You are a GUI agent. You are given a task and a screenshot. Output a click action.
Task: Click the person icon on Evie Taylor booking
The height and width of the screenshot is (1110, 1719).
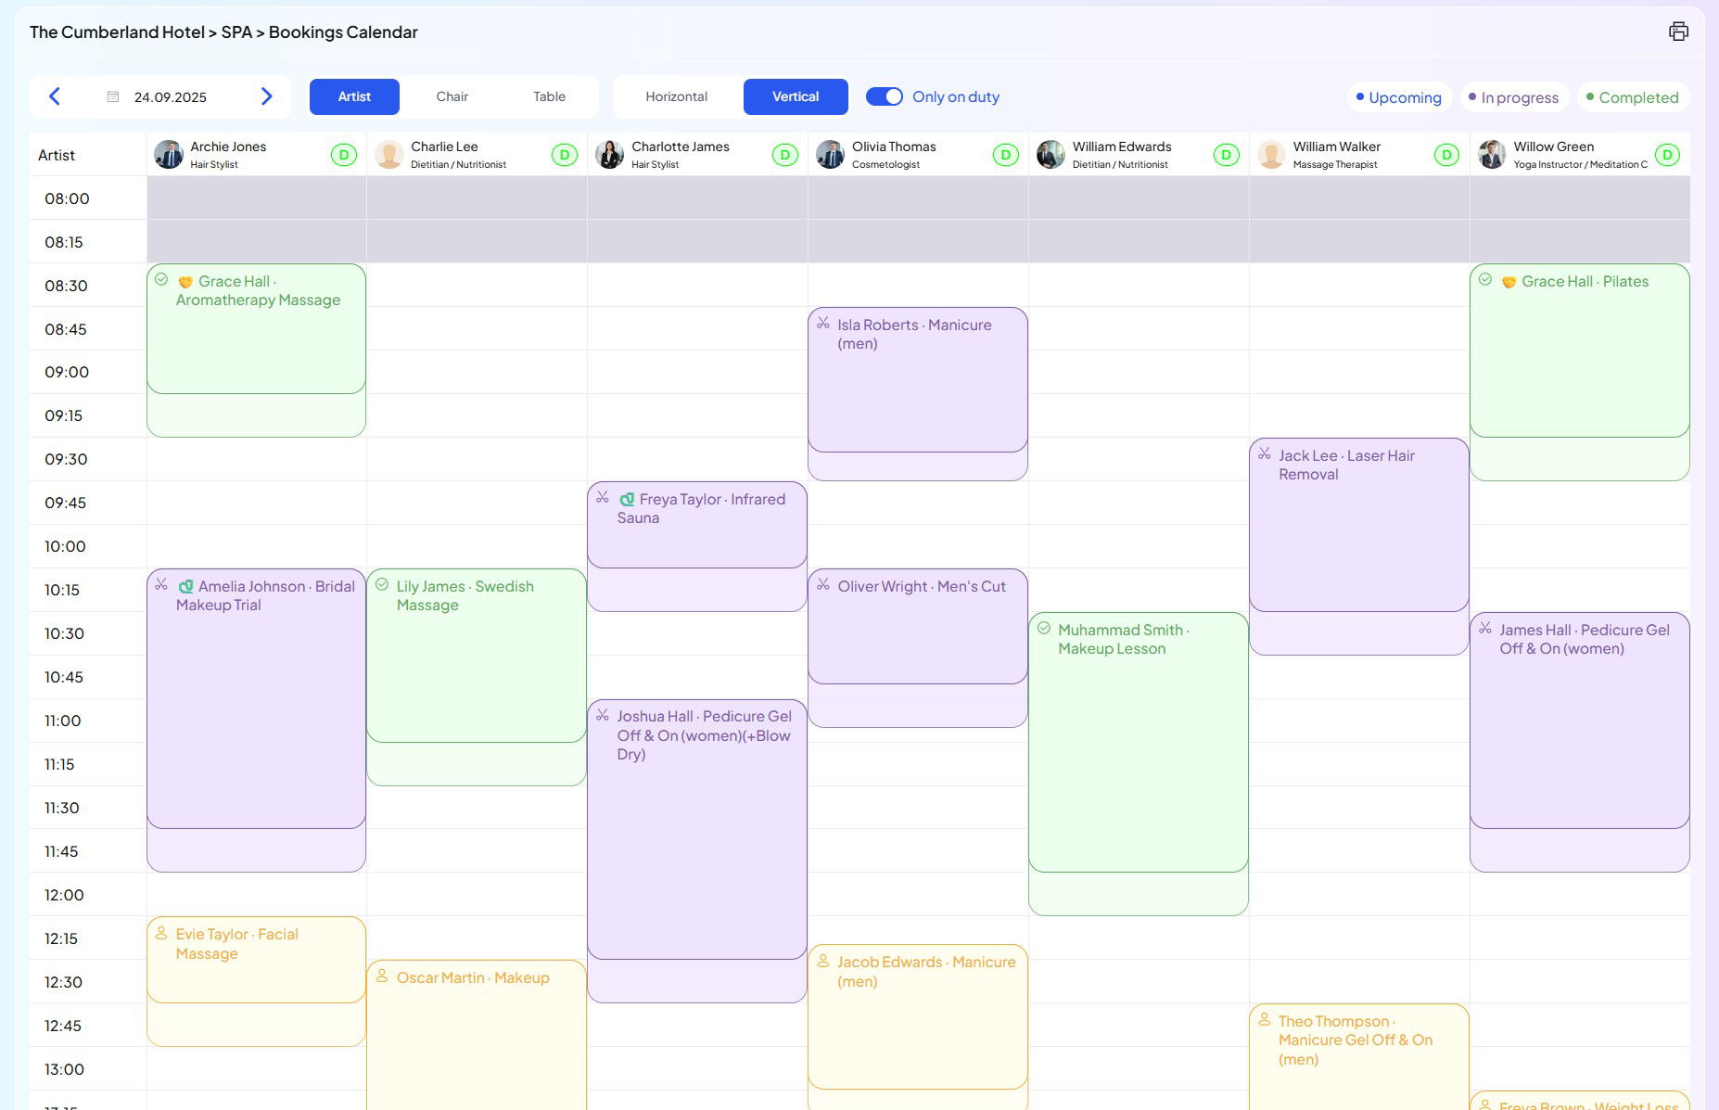[161, 933]
